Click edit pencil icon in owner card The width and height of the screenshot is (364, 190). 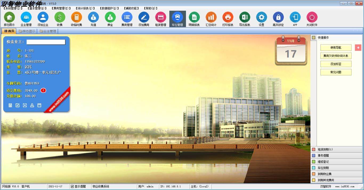(18, 106)
